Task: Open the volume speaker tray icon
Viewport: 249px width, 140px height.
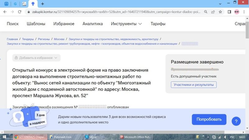Action: (x=225, y=137)
